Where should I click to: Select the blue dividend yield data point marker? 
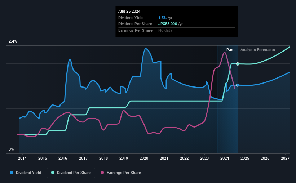tap(238, 85)
